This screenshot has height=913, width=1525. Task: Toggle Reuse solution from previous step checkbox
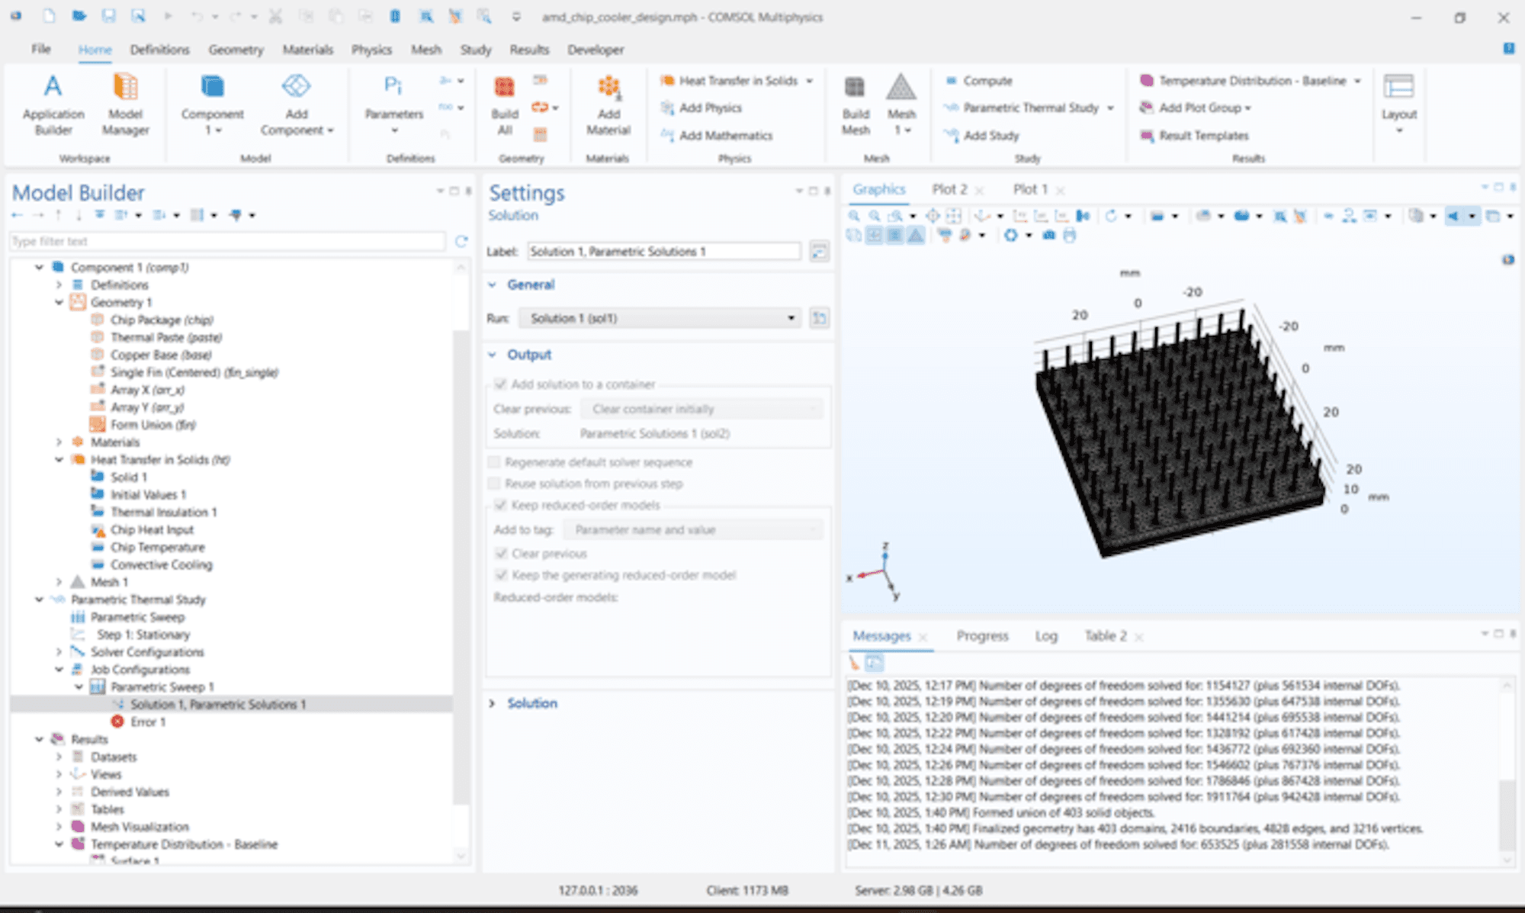(x=495, y=484)
